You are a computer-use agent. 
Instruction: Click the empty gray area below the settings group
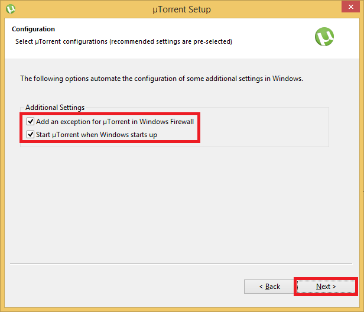(x=177, y=201)
